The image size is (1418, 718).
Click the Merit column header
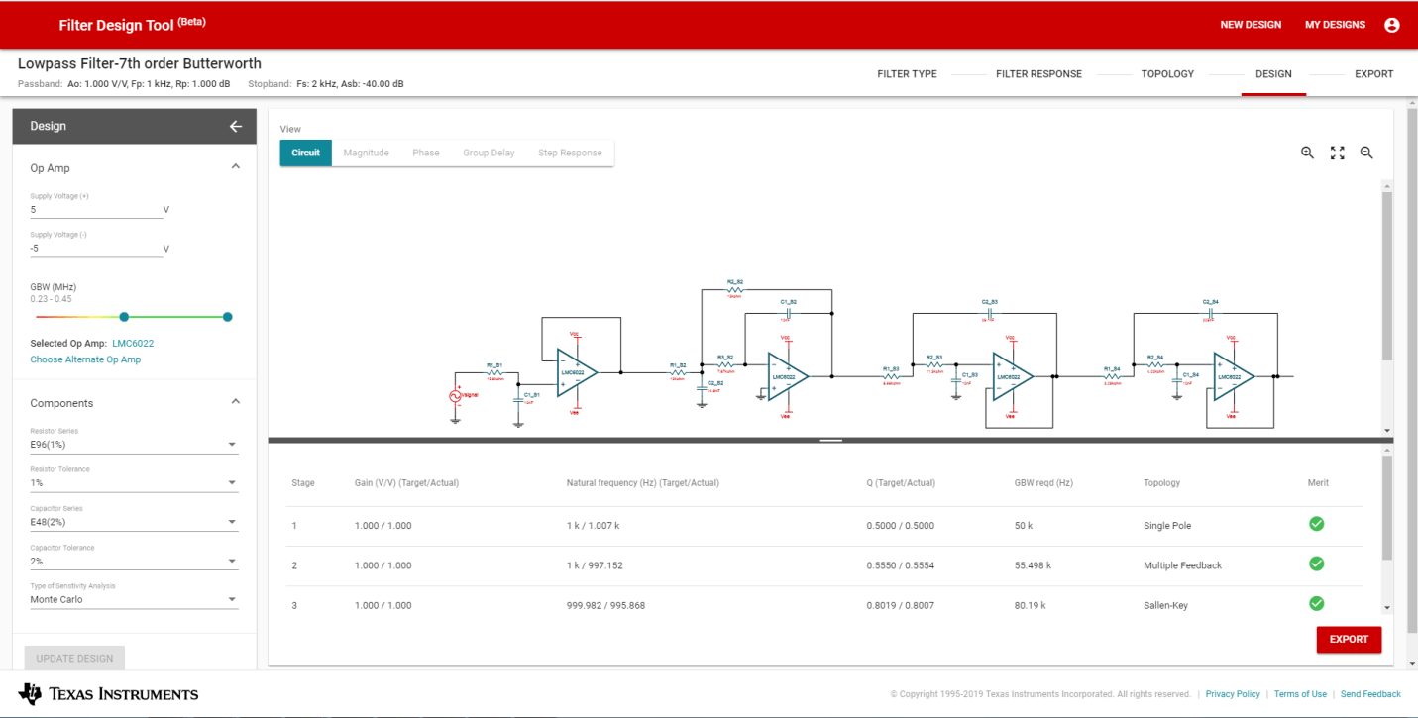coord(1318,483)
